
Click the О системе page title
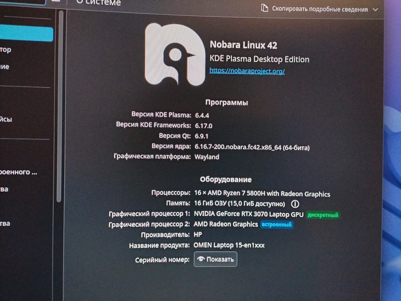(99, 2)
